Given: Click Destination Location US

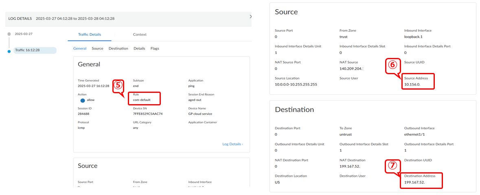Looking at the screenshot, I should 277,182.
